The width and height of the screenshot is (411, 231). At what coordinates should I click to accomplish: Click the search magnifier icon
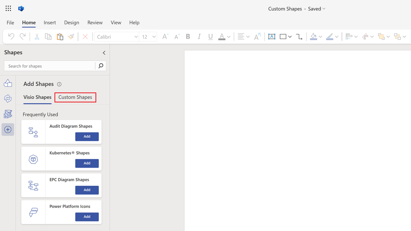[x=101, y=66]
